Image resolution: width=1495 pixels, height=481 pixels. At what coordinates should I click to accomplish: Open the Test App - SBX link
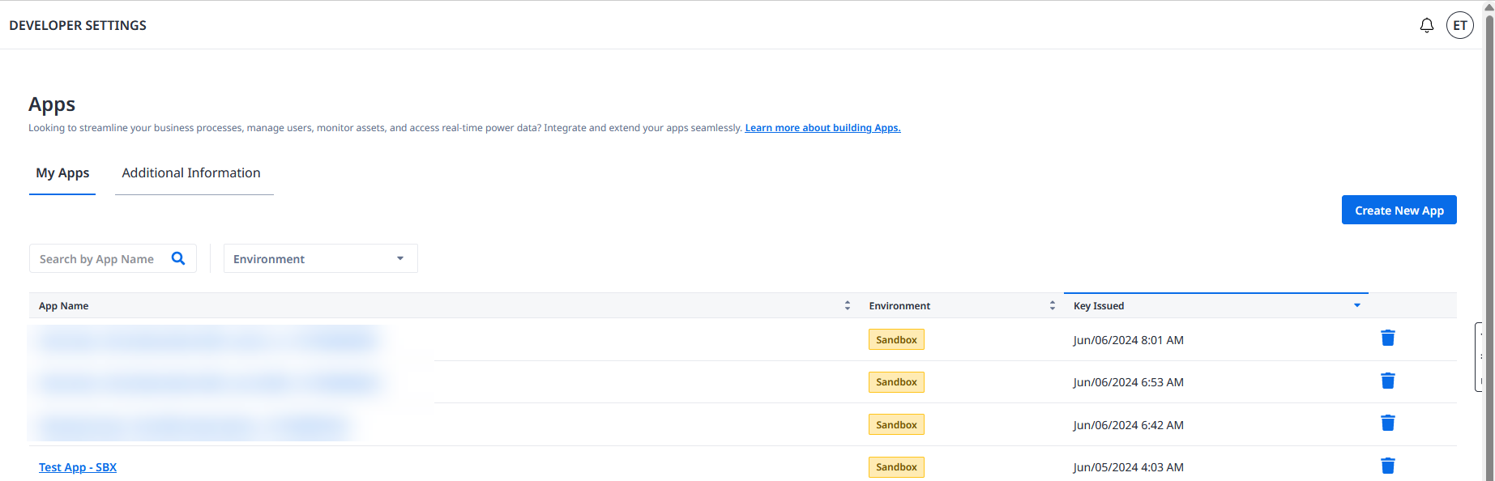(x=78, y=467)
